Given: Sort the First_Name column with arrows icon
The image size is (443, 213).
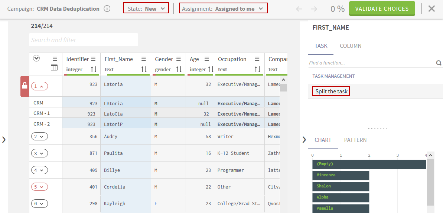Looking at the screenshot, I should [144, 69].
